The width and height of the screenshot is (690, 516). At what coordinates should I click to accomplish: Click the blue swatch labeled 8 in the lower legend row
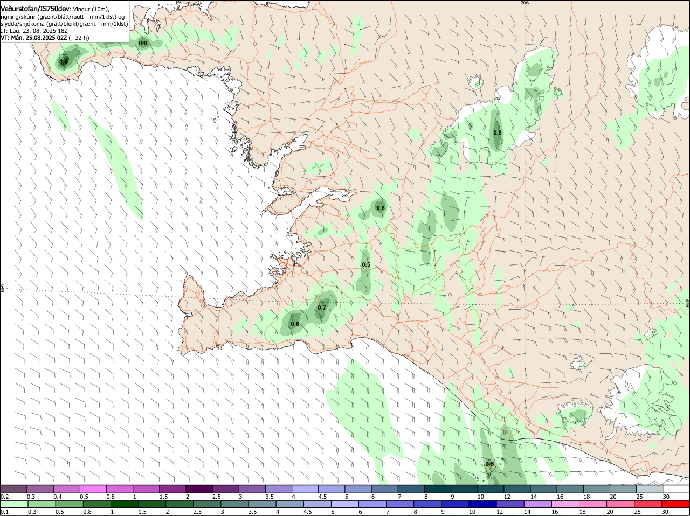(x=427, y=504)
